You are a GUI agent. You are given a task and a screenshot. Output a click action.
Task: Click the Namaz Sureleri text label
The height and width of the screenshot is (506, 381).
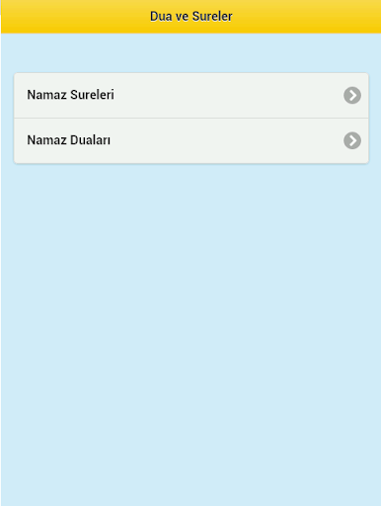[70, 95]
